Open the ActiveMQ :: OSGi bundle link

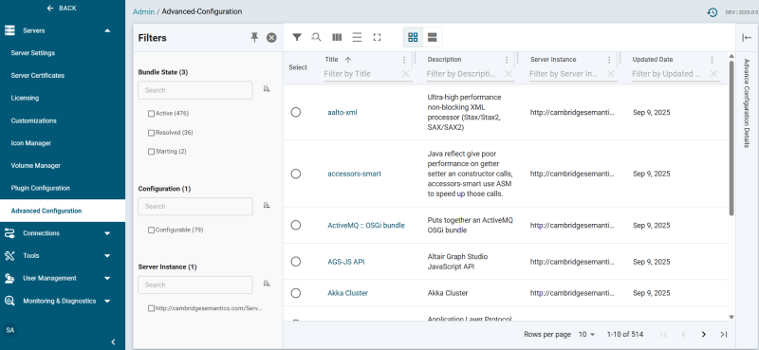tap(366, 225)
